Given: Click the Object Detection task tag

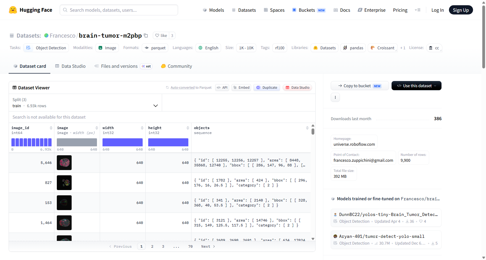Looking at the screenshot, I should click(x=46, y=48).
